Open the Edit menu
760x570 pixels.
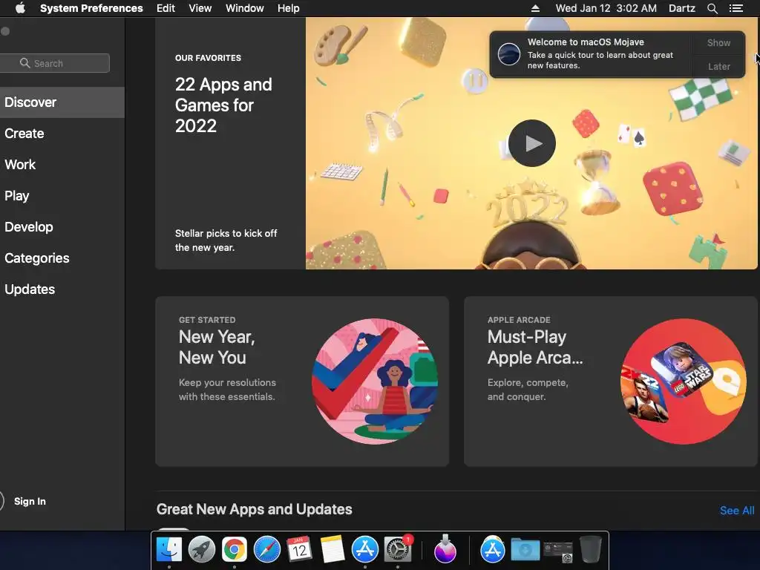[166, 8]
